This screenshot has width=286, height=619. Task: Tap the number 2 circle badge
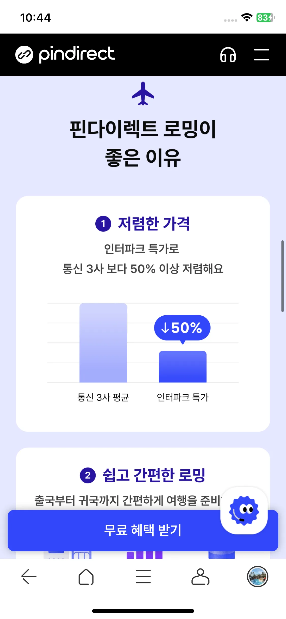(x=88, y=475)
